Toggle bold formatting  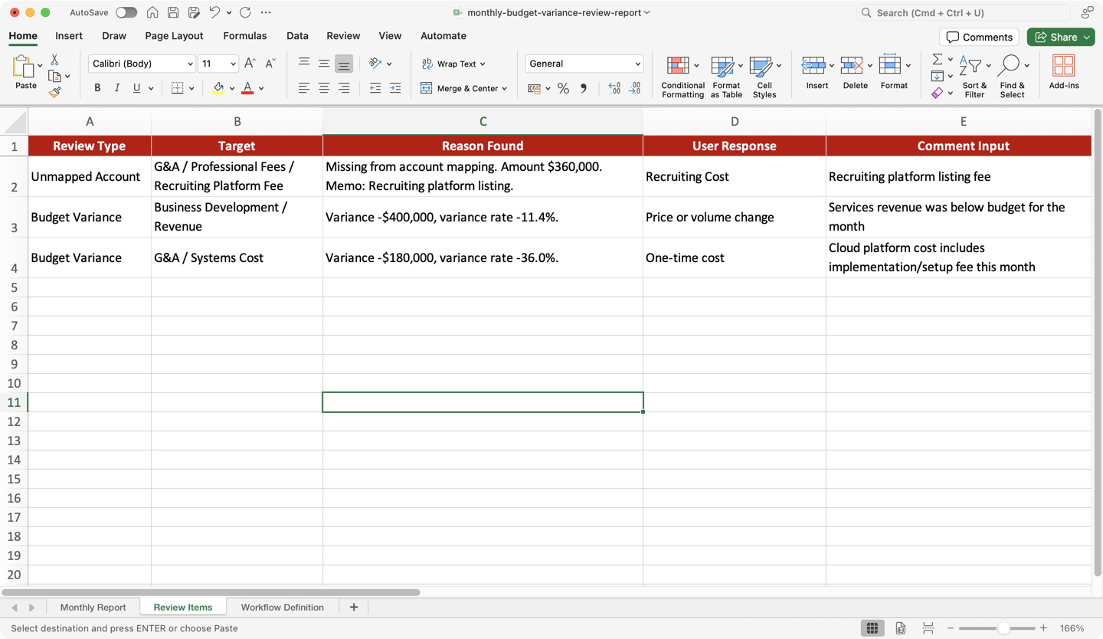click(97, 88)
